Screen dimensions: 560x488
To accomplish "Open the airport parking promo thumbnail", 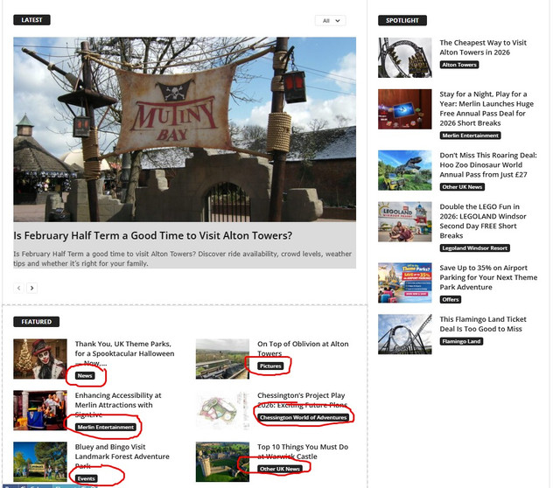I will pyautogui.click(x=405, y=282).
